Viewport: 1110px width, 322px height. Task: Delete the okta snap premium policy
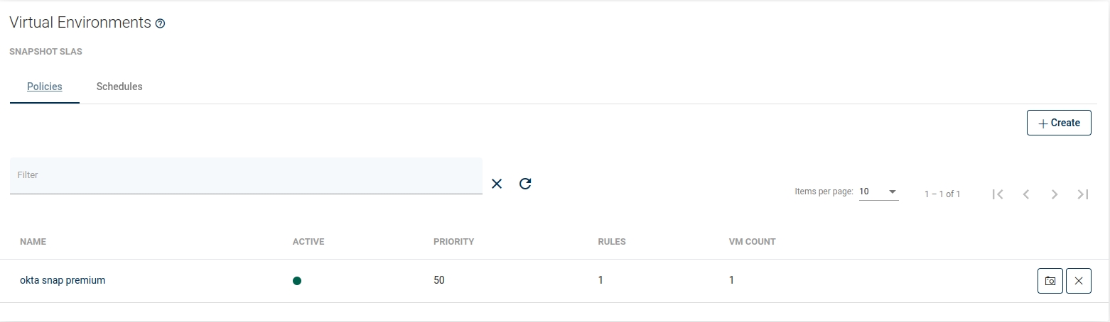tap(1079, 281)
